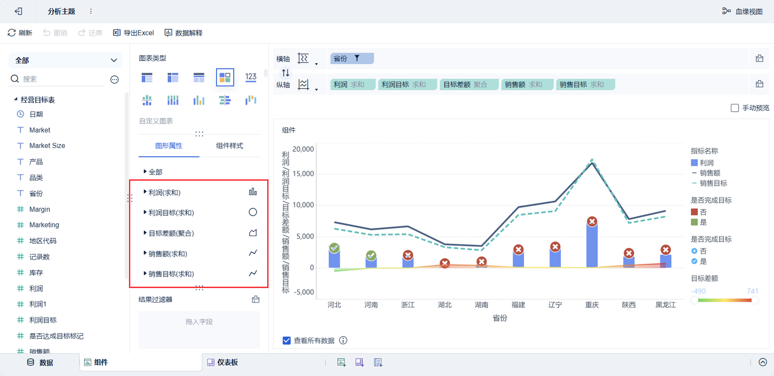Viewport: 774px width, 376px height.
Task: Change 销售额(求和) line mark type icon
Action: tap(253, 253)
